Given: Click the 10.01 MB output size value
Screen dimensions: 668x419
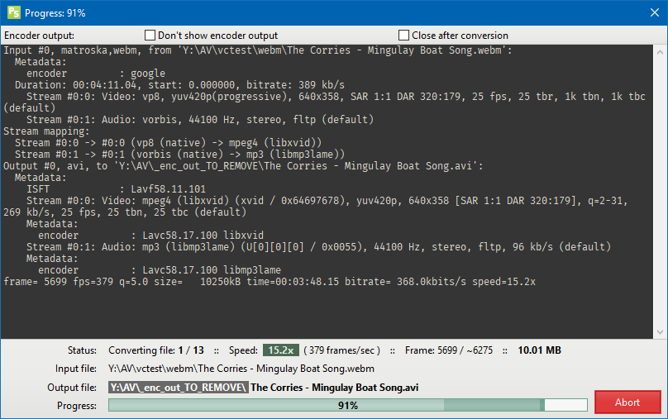Looking at the screenshot, I should point(539,350).
